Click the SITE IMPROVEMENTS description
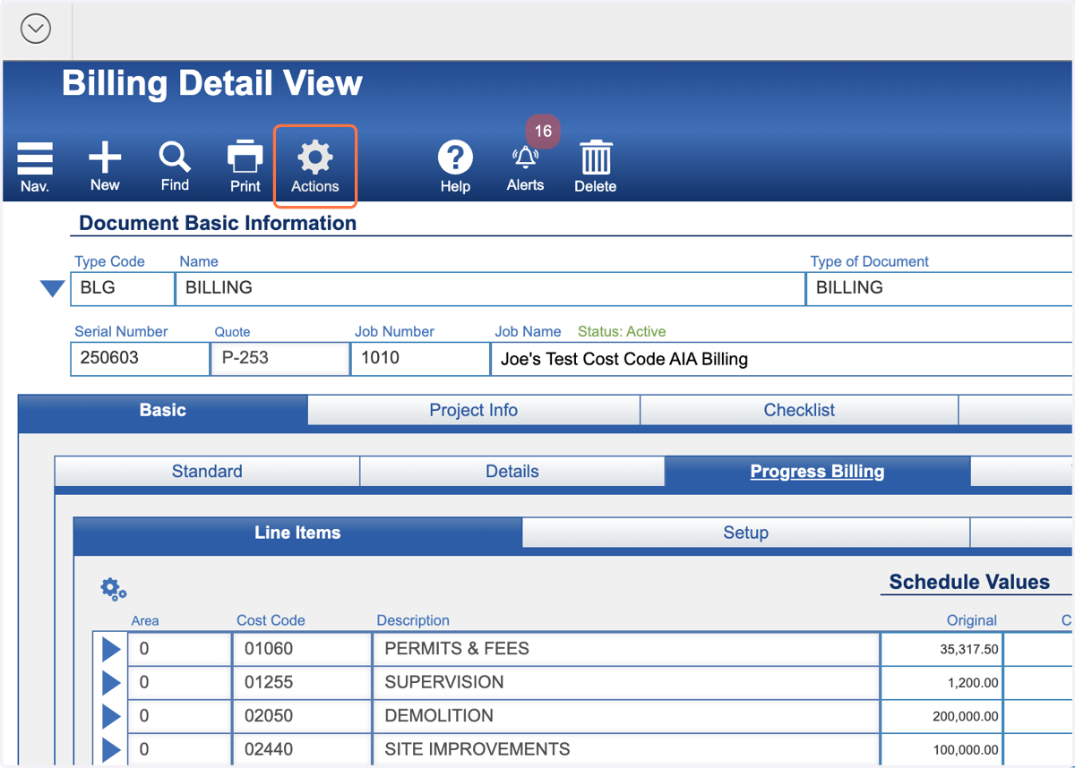Viewport: 1075px width, 768px height. (626, 750)
